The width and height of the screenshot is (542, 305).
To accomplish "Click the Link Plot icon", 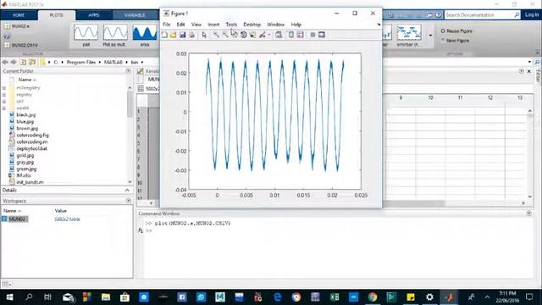I will pos(279,35).
